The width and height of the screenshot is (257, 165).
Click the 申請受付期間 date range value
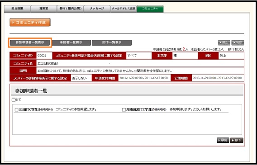144,78
